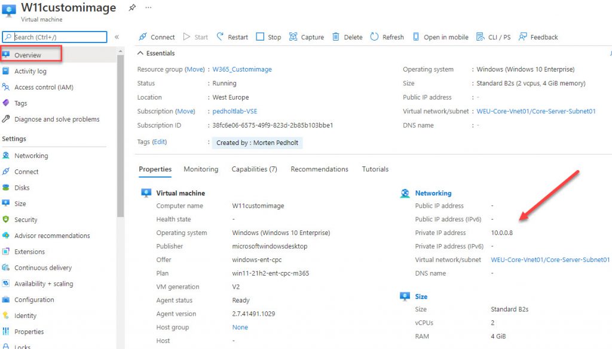Click the Restart icon in the toolbar
Viewport: 612px width, 349px height.
click(220, 36)
